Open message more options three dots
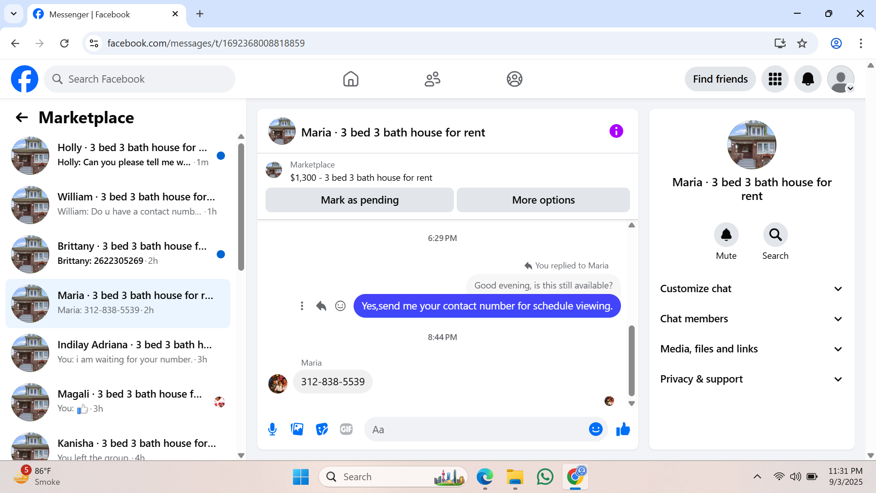Image resolution: width=876 pixels, height=493 pixels. 302,306
